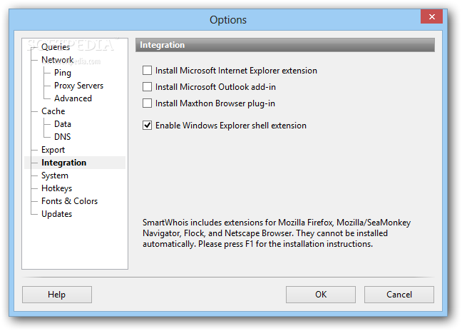Image resolution: width=462 pixels, height=331 pixels.
Task: Open the System options page
Action: (54, 175)
